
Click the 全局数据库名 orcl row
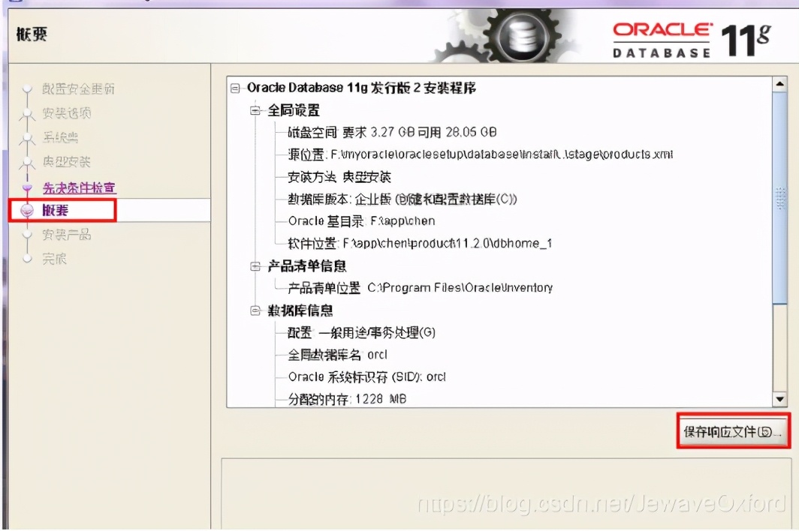[x=337, y=355]
